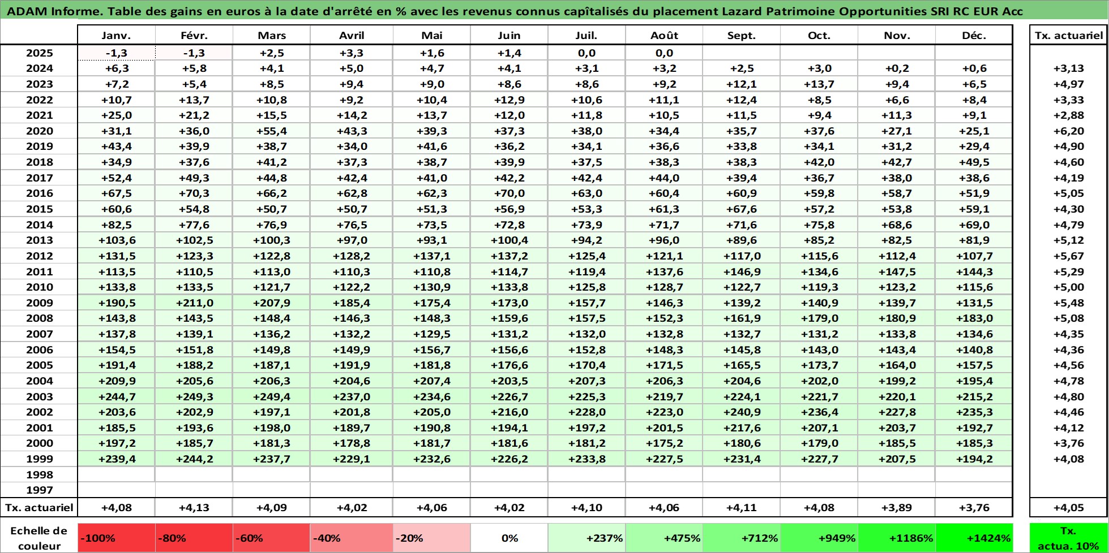Select the 2016 Juin cell showing +70,0
This screenshot has width=1109, height=553.
tap(509, 193)
